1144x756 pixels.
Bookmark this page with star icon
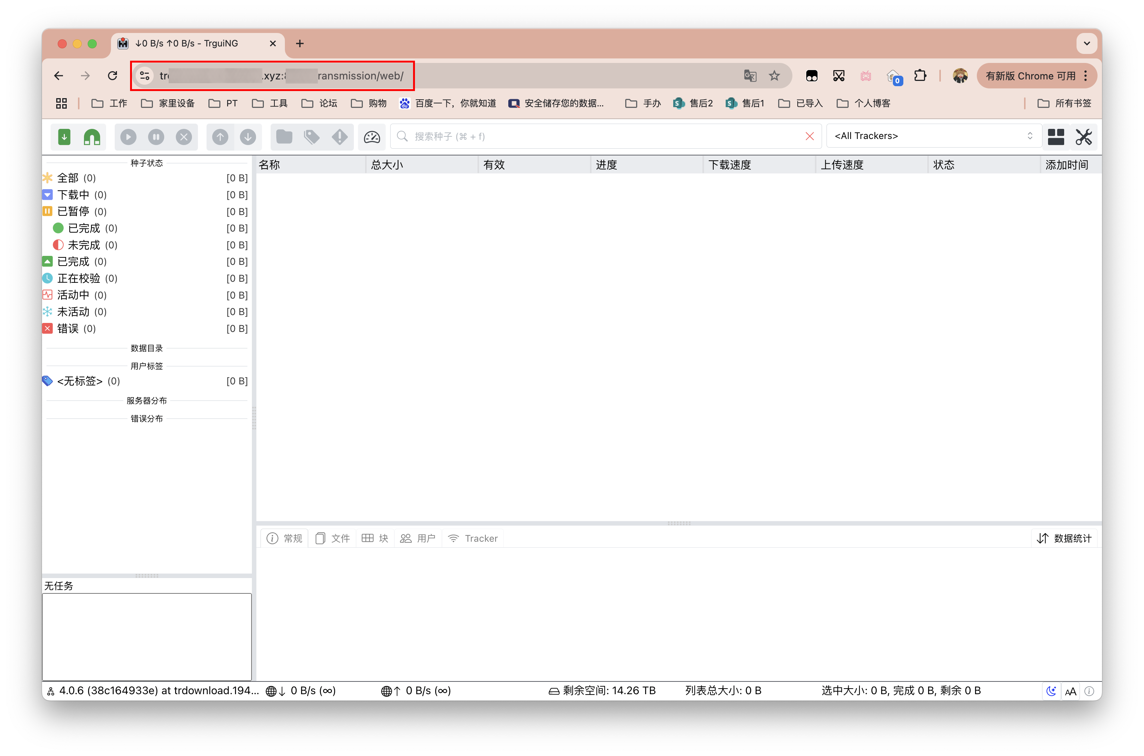[x=774, y=76]
